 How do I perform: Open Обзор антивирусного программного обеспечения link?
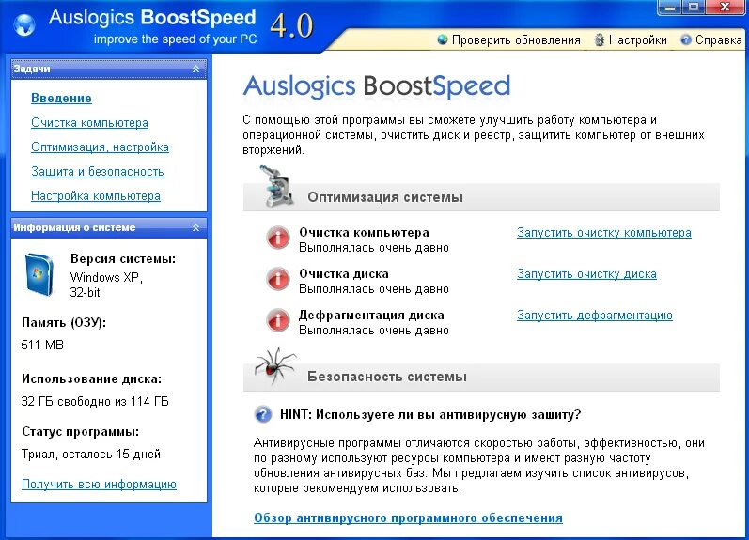(x=408, y=518)
